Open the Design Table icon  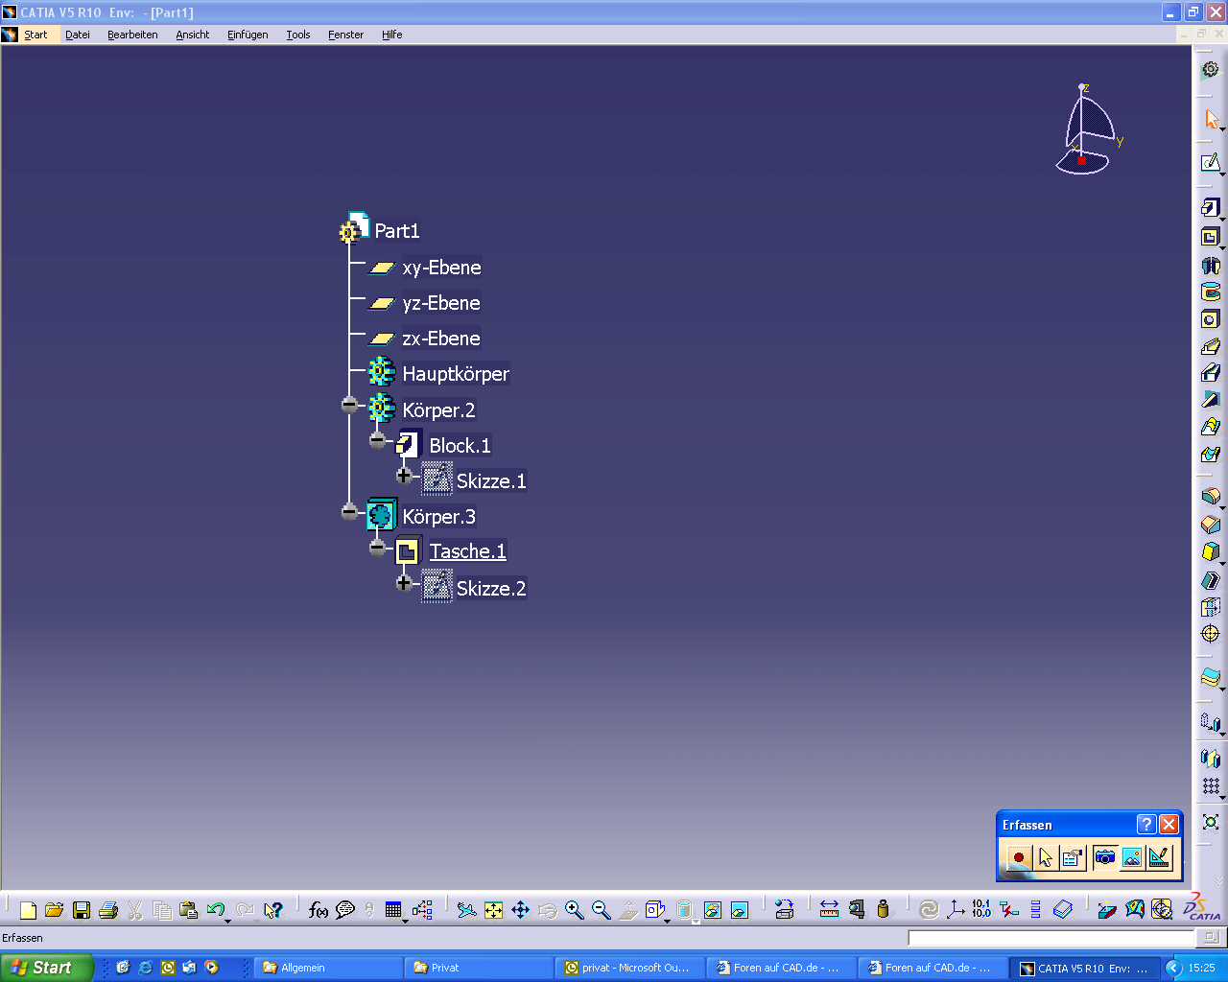(x=392, y=910)
